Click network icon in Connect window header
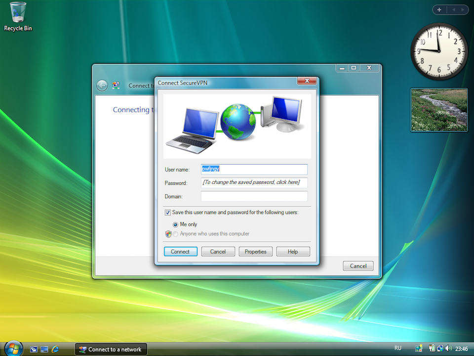This screenshot has width=474, height=356. [116, 86]
